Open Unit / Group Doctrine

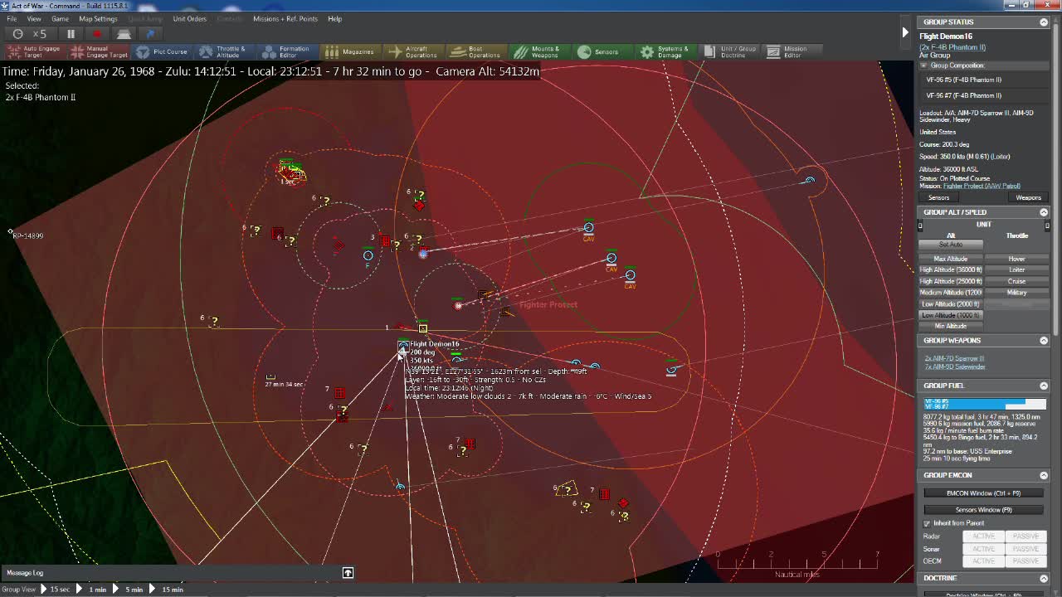click(x=730, y=51)
